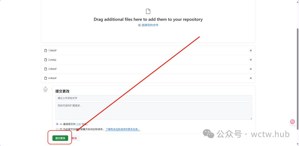This screenshot has width=299, height=146.
Task: Select the 直接提交到主要分支 radio option
Action: point(57,124)
